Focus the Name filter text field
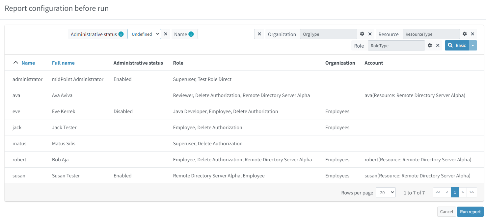This screenshot has height=222, width=486. tap(226, 34)
